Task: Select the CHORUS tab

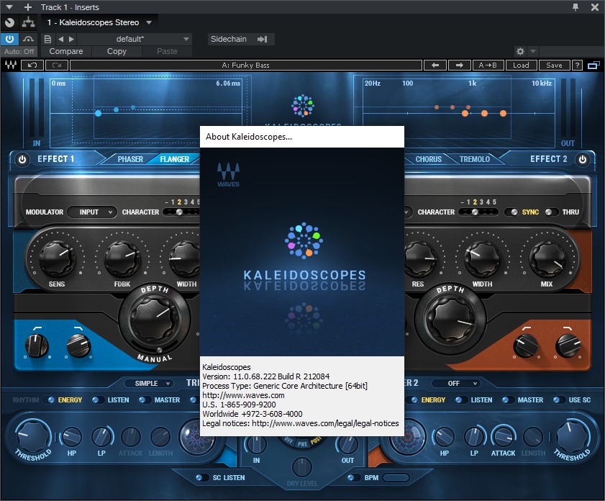Action: [428, 159]
